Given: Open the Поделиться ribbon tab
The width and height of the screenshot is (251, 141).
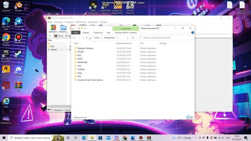Looking at the screenshot, I should (98, 33).
